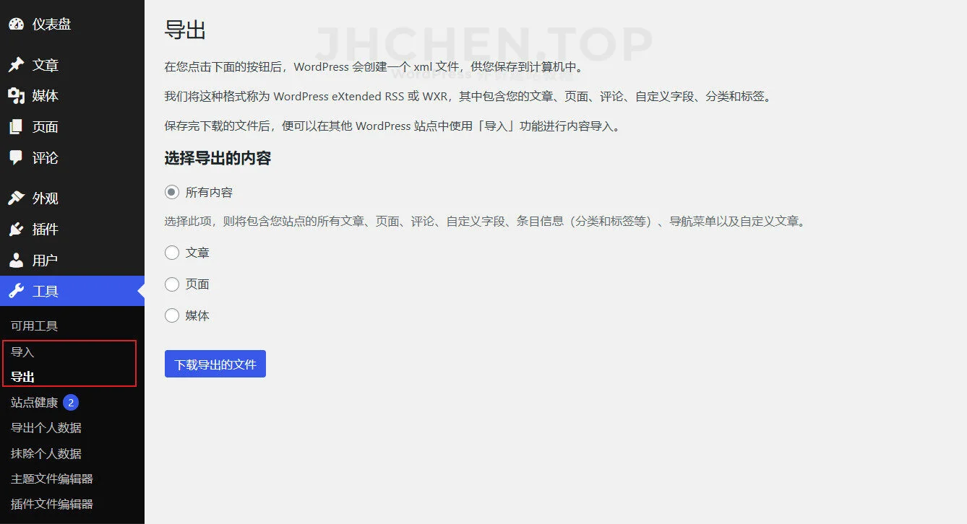Open the 媒体 menu in sidebar

tap(46, 96)
